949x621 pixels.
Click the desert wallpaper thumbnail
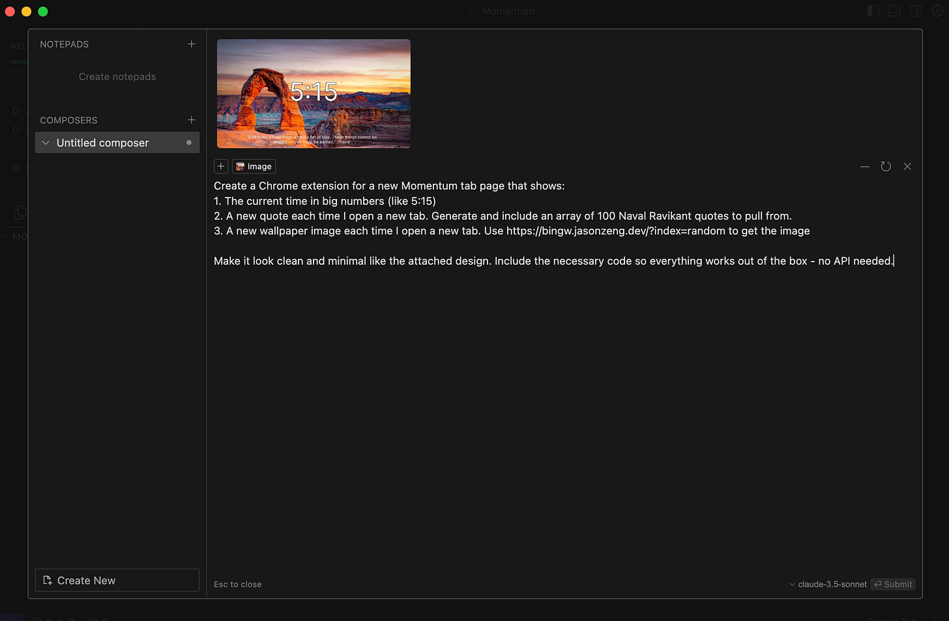(314, 93)
